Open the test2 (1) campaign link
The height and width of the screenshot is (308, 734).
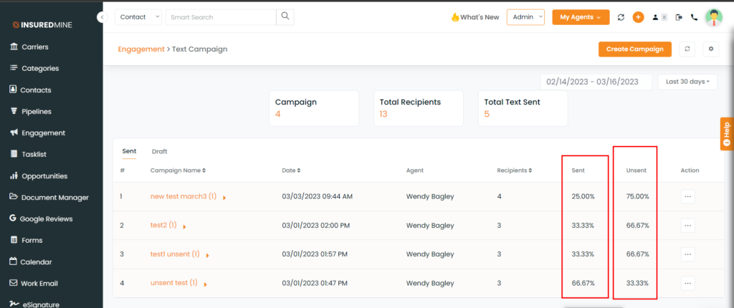point(163,225)
